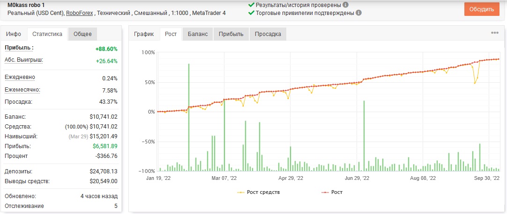
Task: Click the info icon beside Торговые привилегии подтверждены
Action: [x=358, y=13]
